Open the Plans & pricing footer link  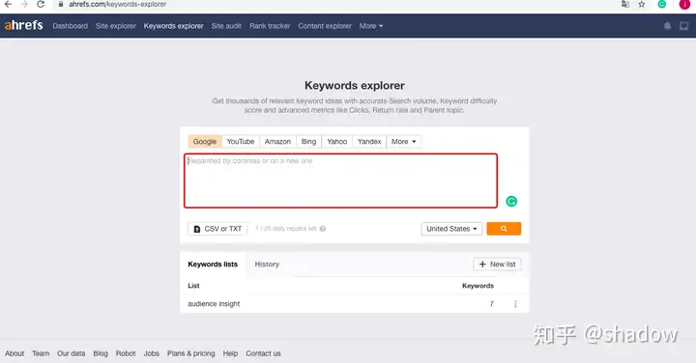[x=190, y=353]
